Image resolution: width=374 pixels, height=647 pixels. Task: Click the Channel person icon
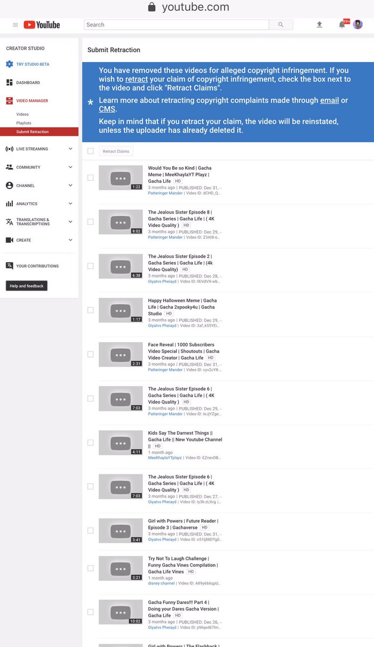click(9, 185)
